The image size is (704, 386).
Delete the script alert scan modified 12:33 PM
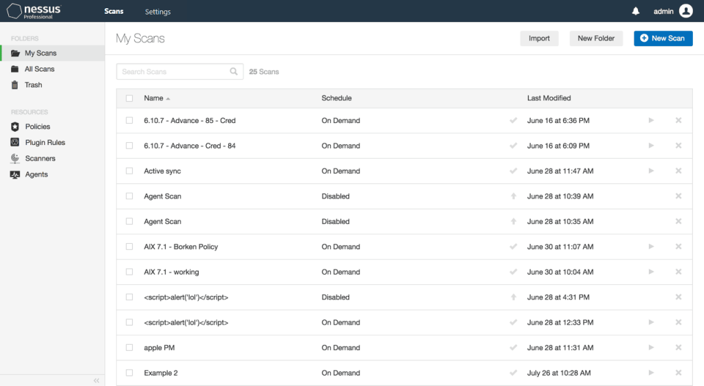click(x=679, y=322)
